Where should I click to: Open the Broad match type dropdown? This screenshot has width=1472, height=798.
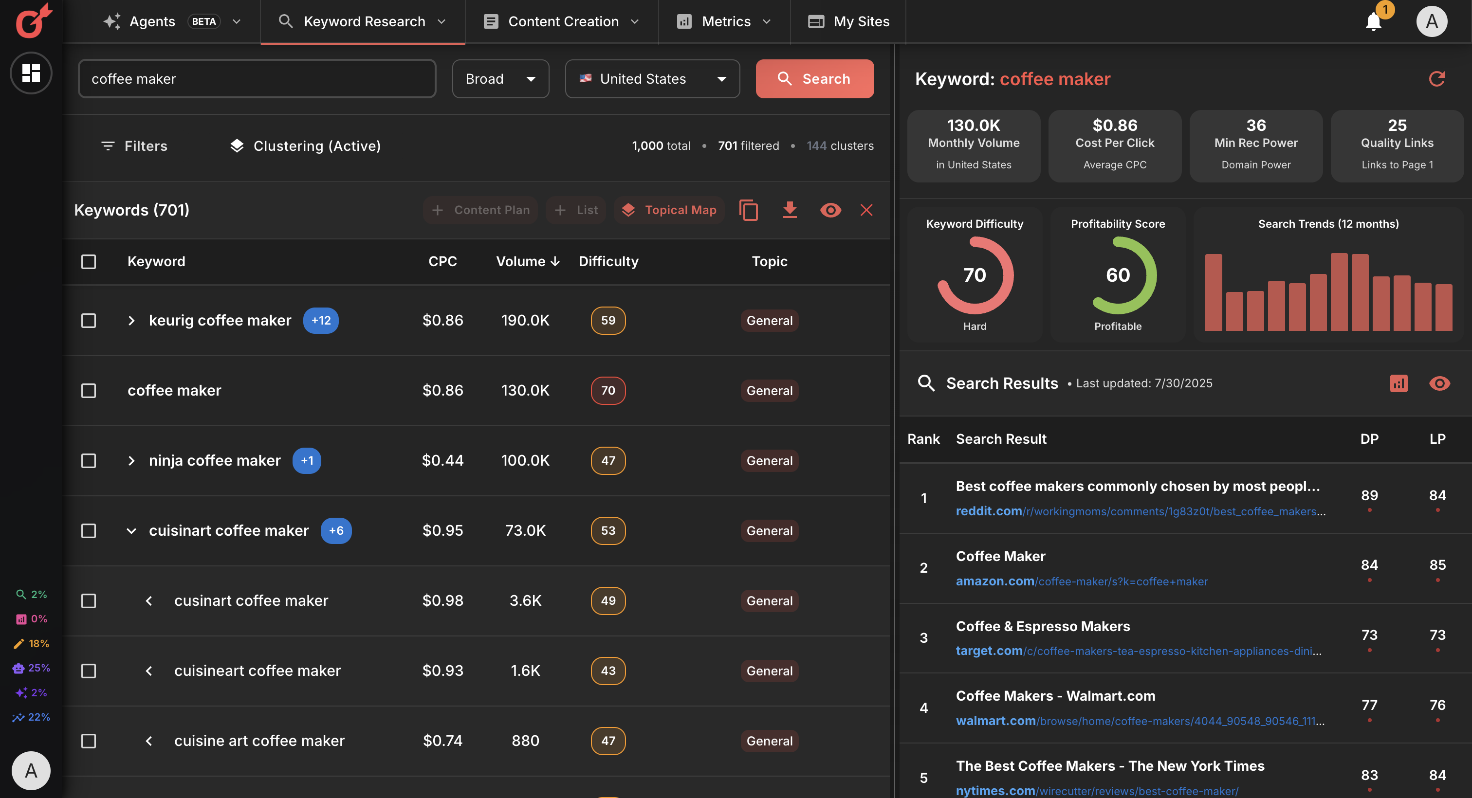(x=500, y=79)
